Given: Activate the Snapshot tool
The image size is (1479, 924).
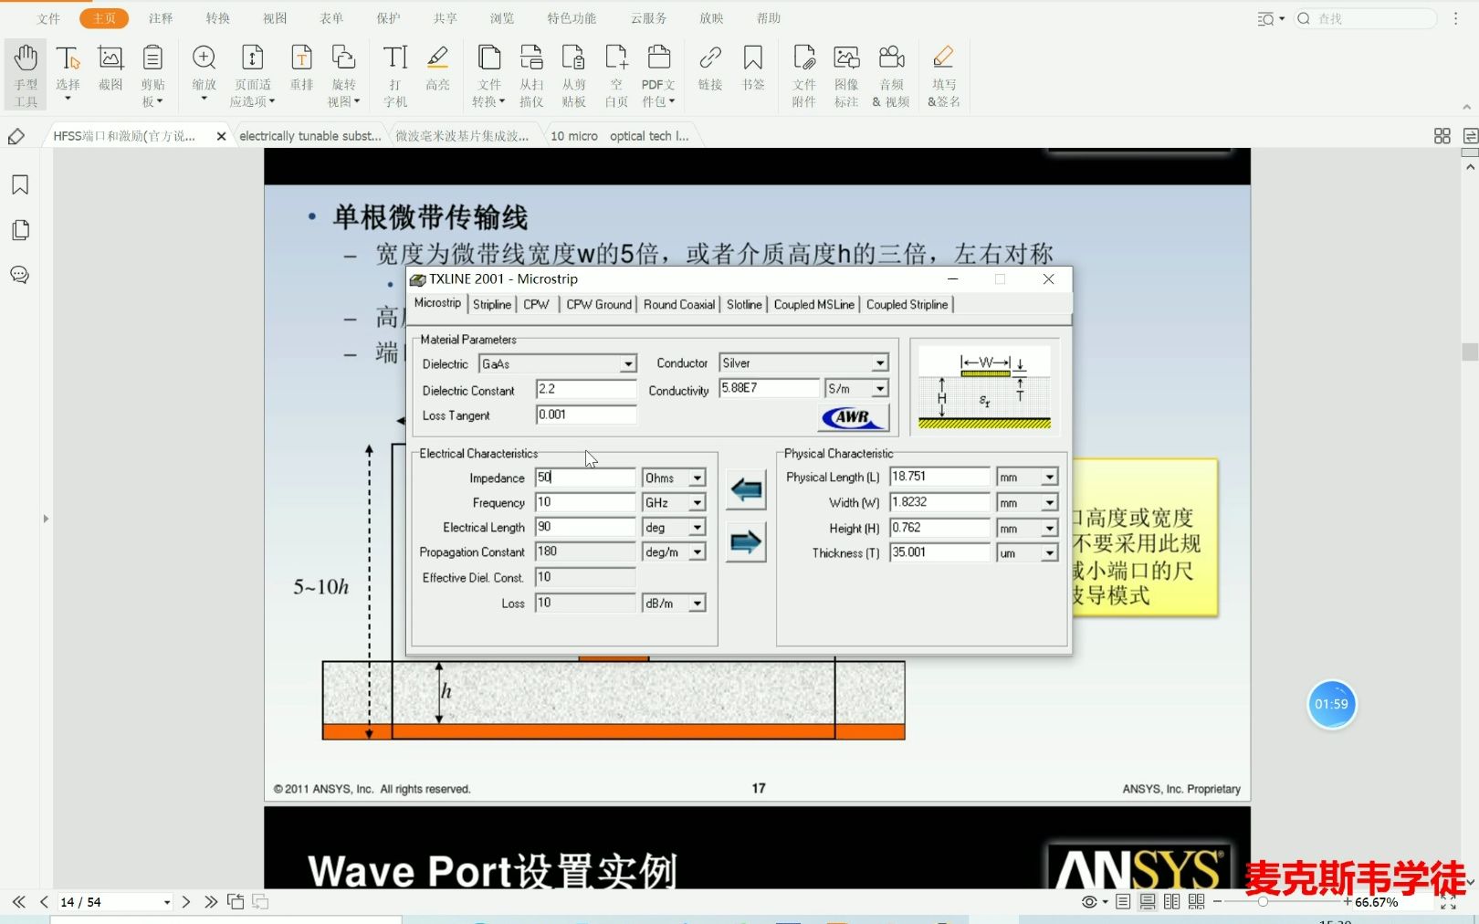Looking at the screenshot, I should coord(110,68).
